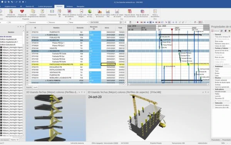Click the Gantt tab below the task table

pos(35,88)
